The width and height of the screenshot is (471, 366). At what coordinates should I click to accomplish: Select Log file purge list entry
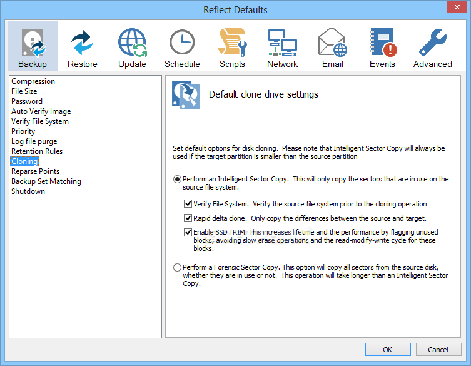click(34, 141)
